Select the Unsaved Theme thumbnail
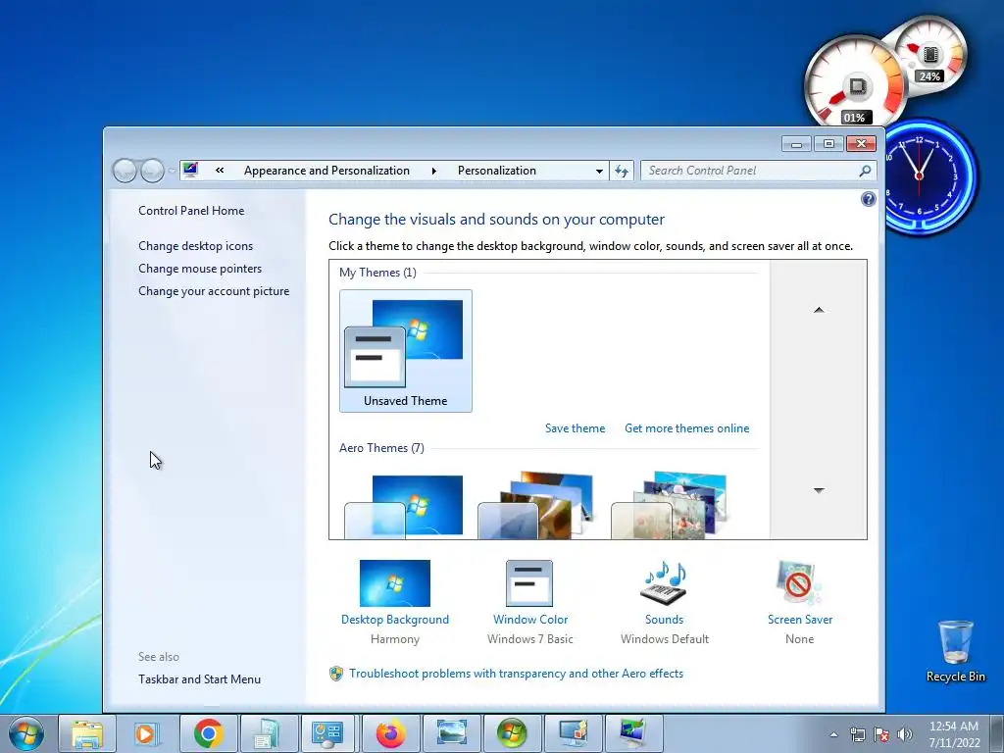This screenshot has width=1004, height=753. point(405,351)
